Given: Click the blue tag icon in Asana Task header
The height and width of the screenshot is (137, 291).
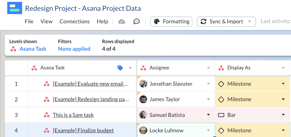Looking at the screenshot, I should pyautogui.click(x=120, y=68).
